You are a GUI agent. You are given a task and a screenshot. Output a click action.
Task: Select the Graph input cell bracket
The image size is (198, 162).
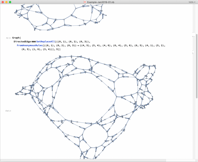pyautogui.click(x=193, y=43)
